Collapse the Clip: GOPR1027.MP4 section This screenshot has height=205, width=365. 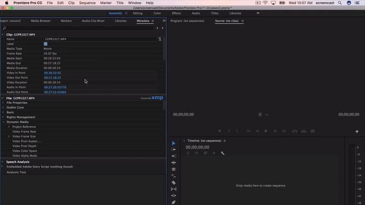(x=2, y=35)
